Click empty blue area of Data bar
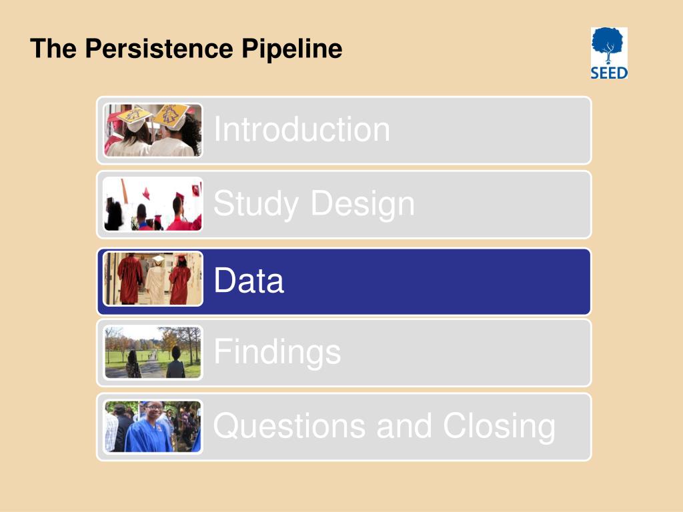This screenshot has height=512, width=683. tap(436, 281)
